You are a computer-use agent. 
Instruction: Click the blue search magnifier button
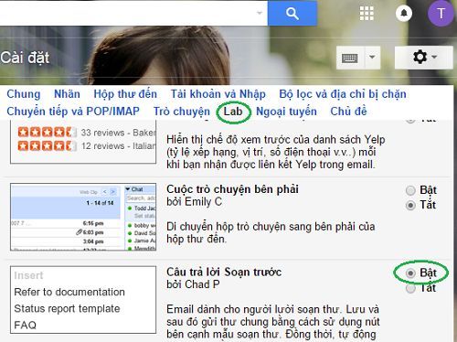[292, 14]
